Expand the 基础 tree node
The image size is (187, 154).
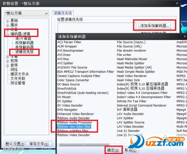(7, 21)
